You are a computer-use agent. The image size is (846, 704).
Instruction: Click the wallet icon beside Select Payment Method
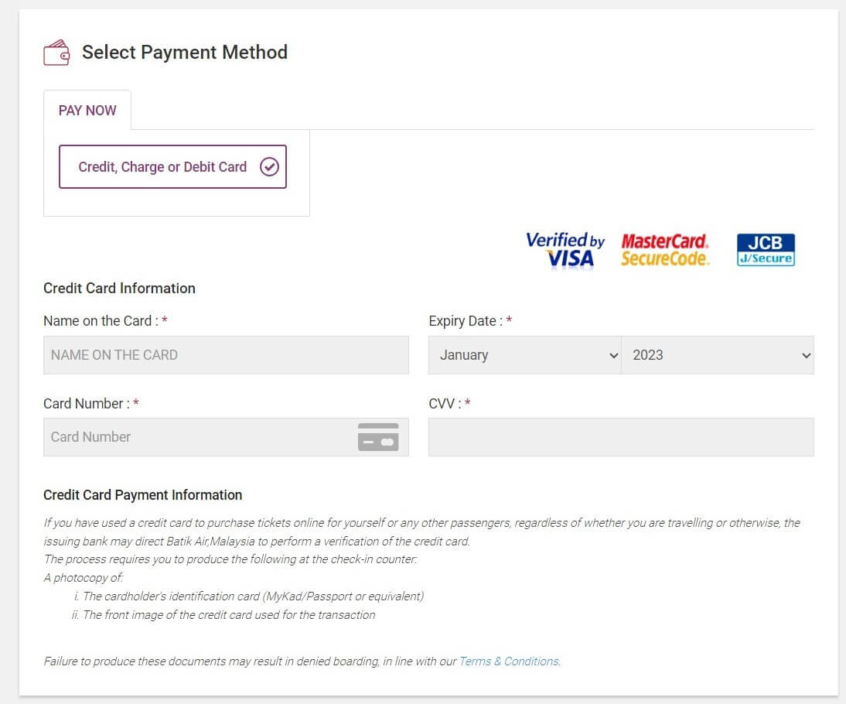(x=56, y=53)
